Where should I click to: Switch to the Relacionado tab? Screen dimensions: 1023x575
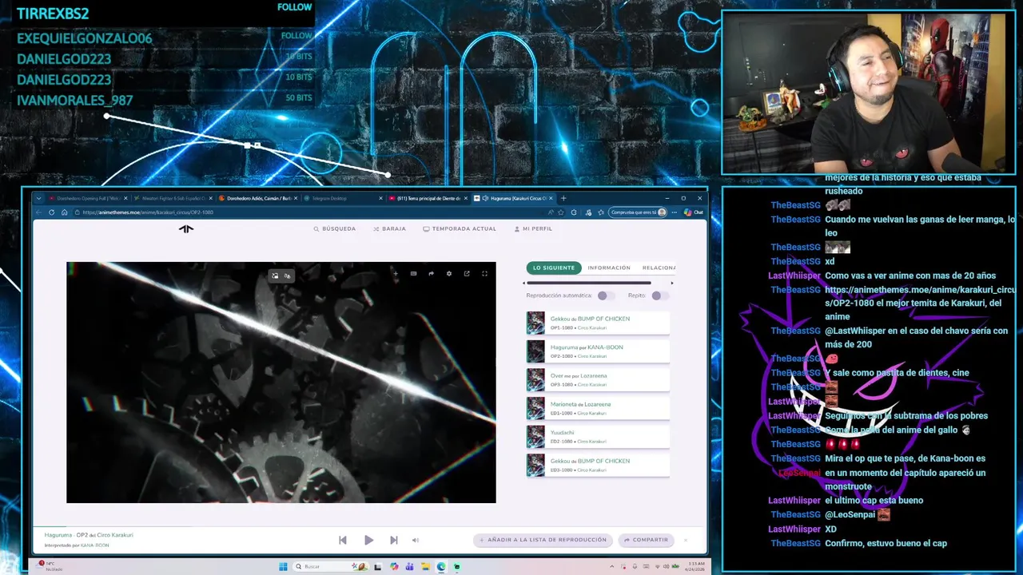[x=659, y=268]
